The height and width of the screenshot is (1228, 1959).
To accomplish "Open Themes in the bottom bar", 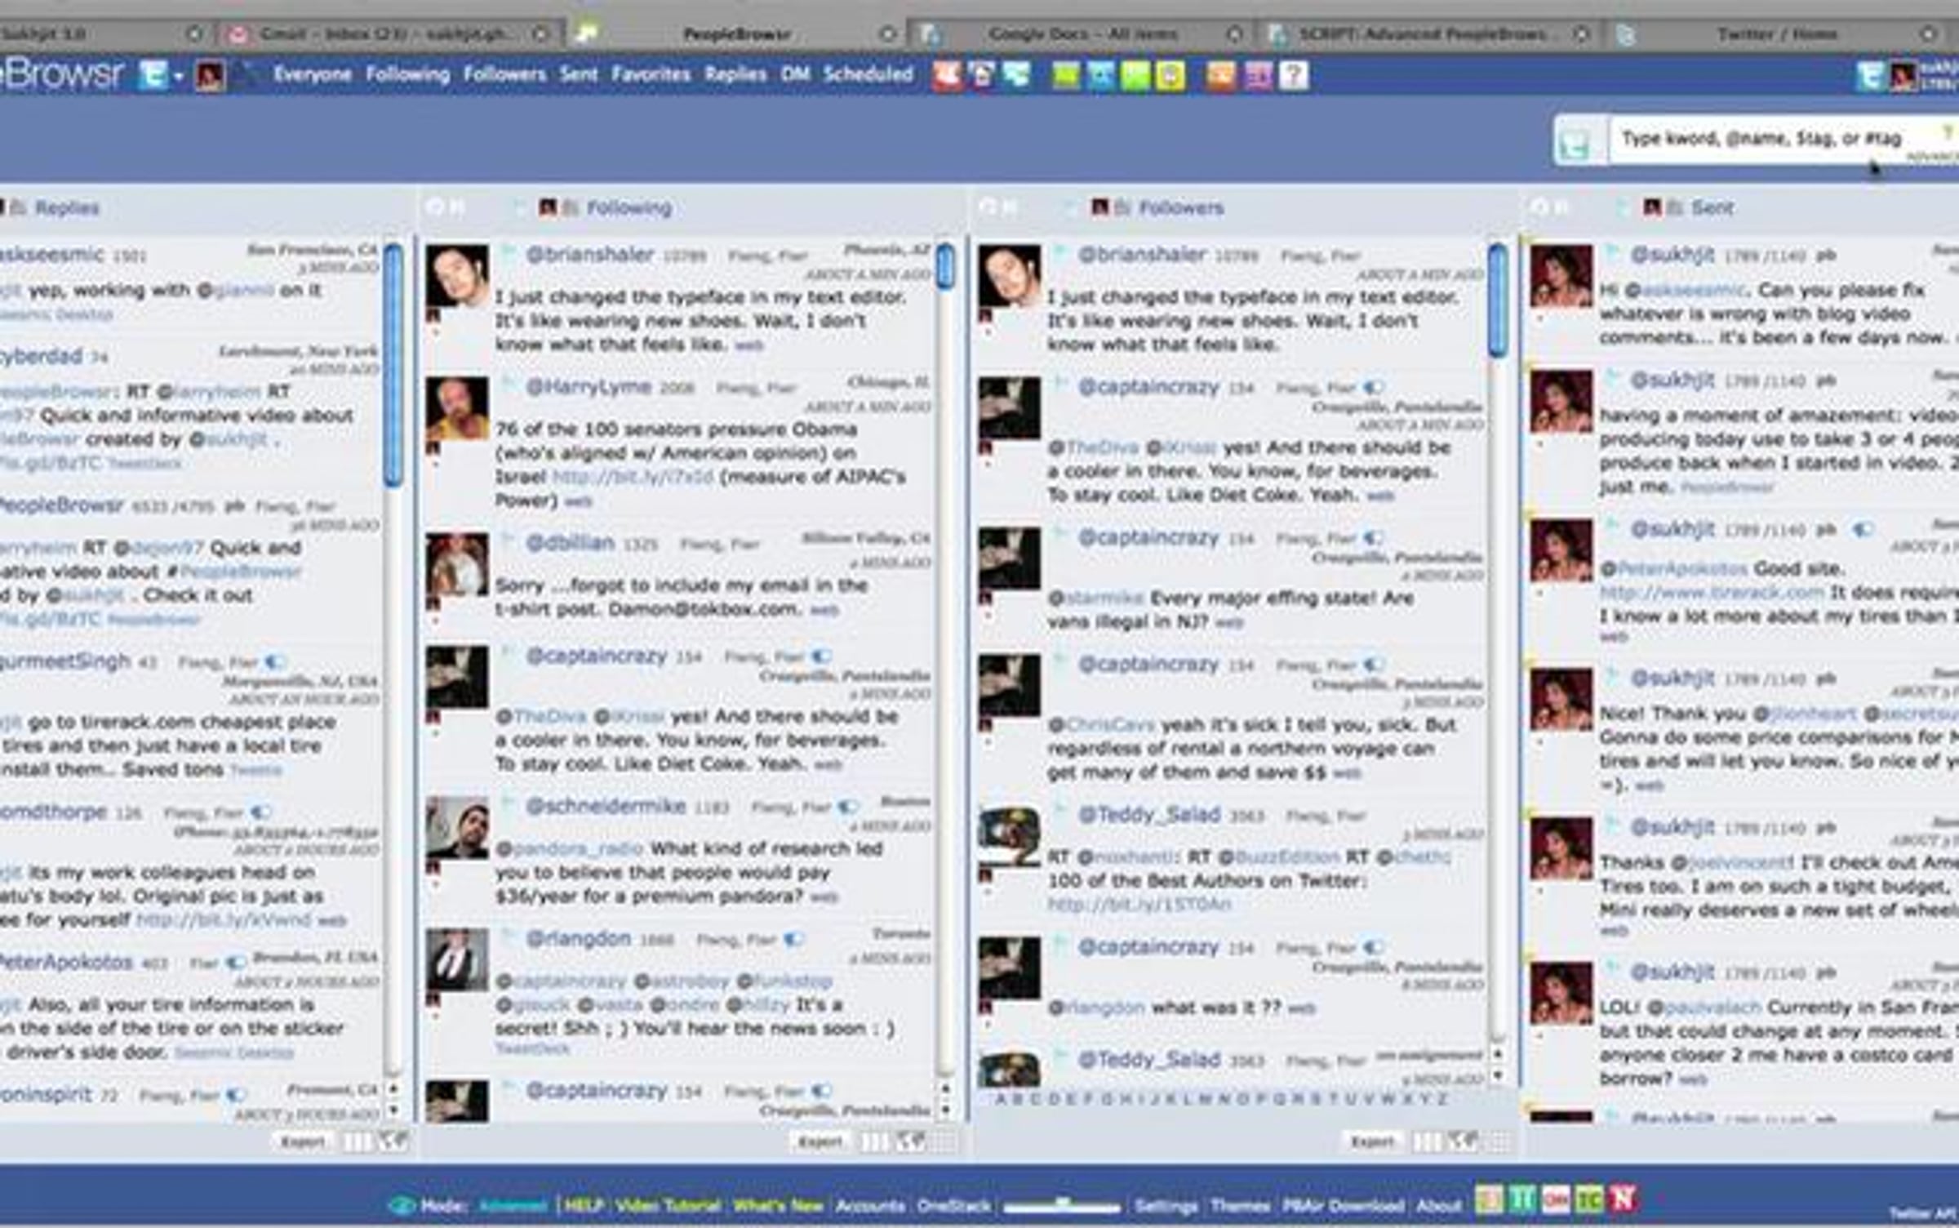I will pyautogui.click(x=1240, y=1205).
